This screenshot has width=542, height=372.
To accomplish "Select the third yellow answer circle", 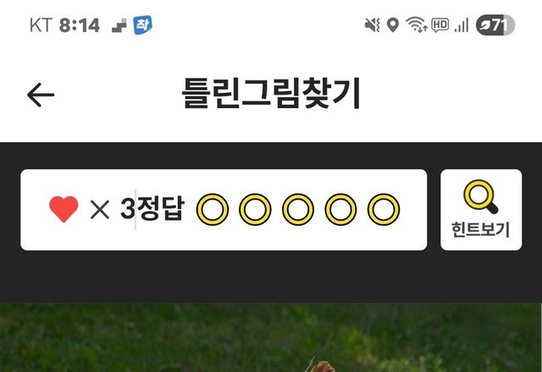I will [298, 210].
